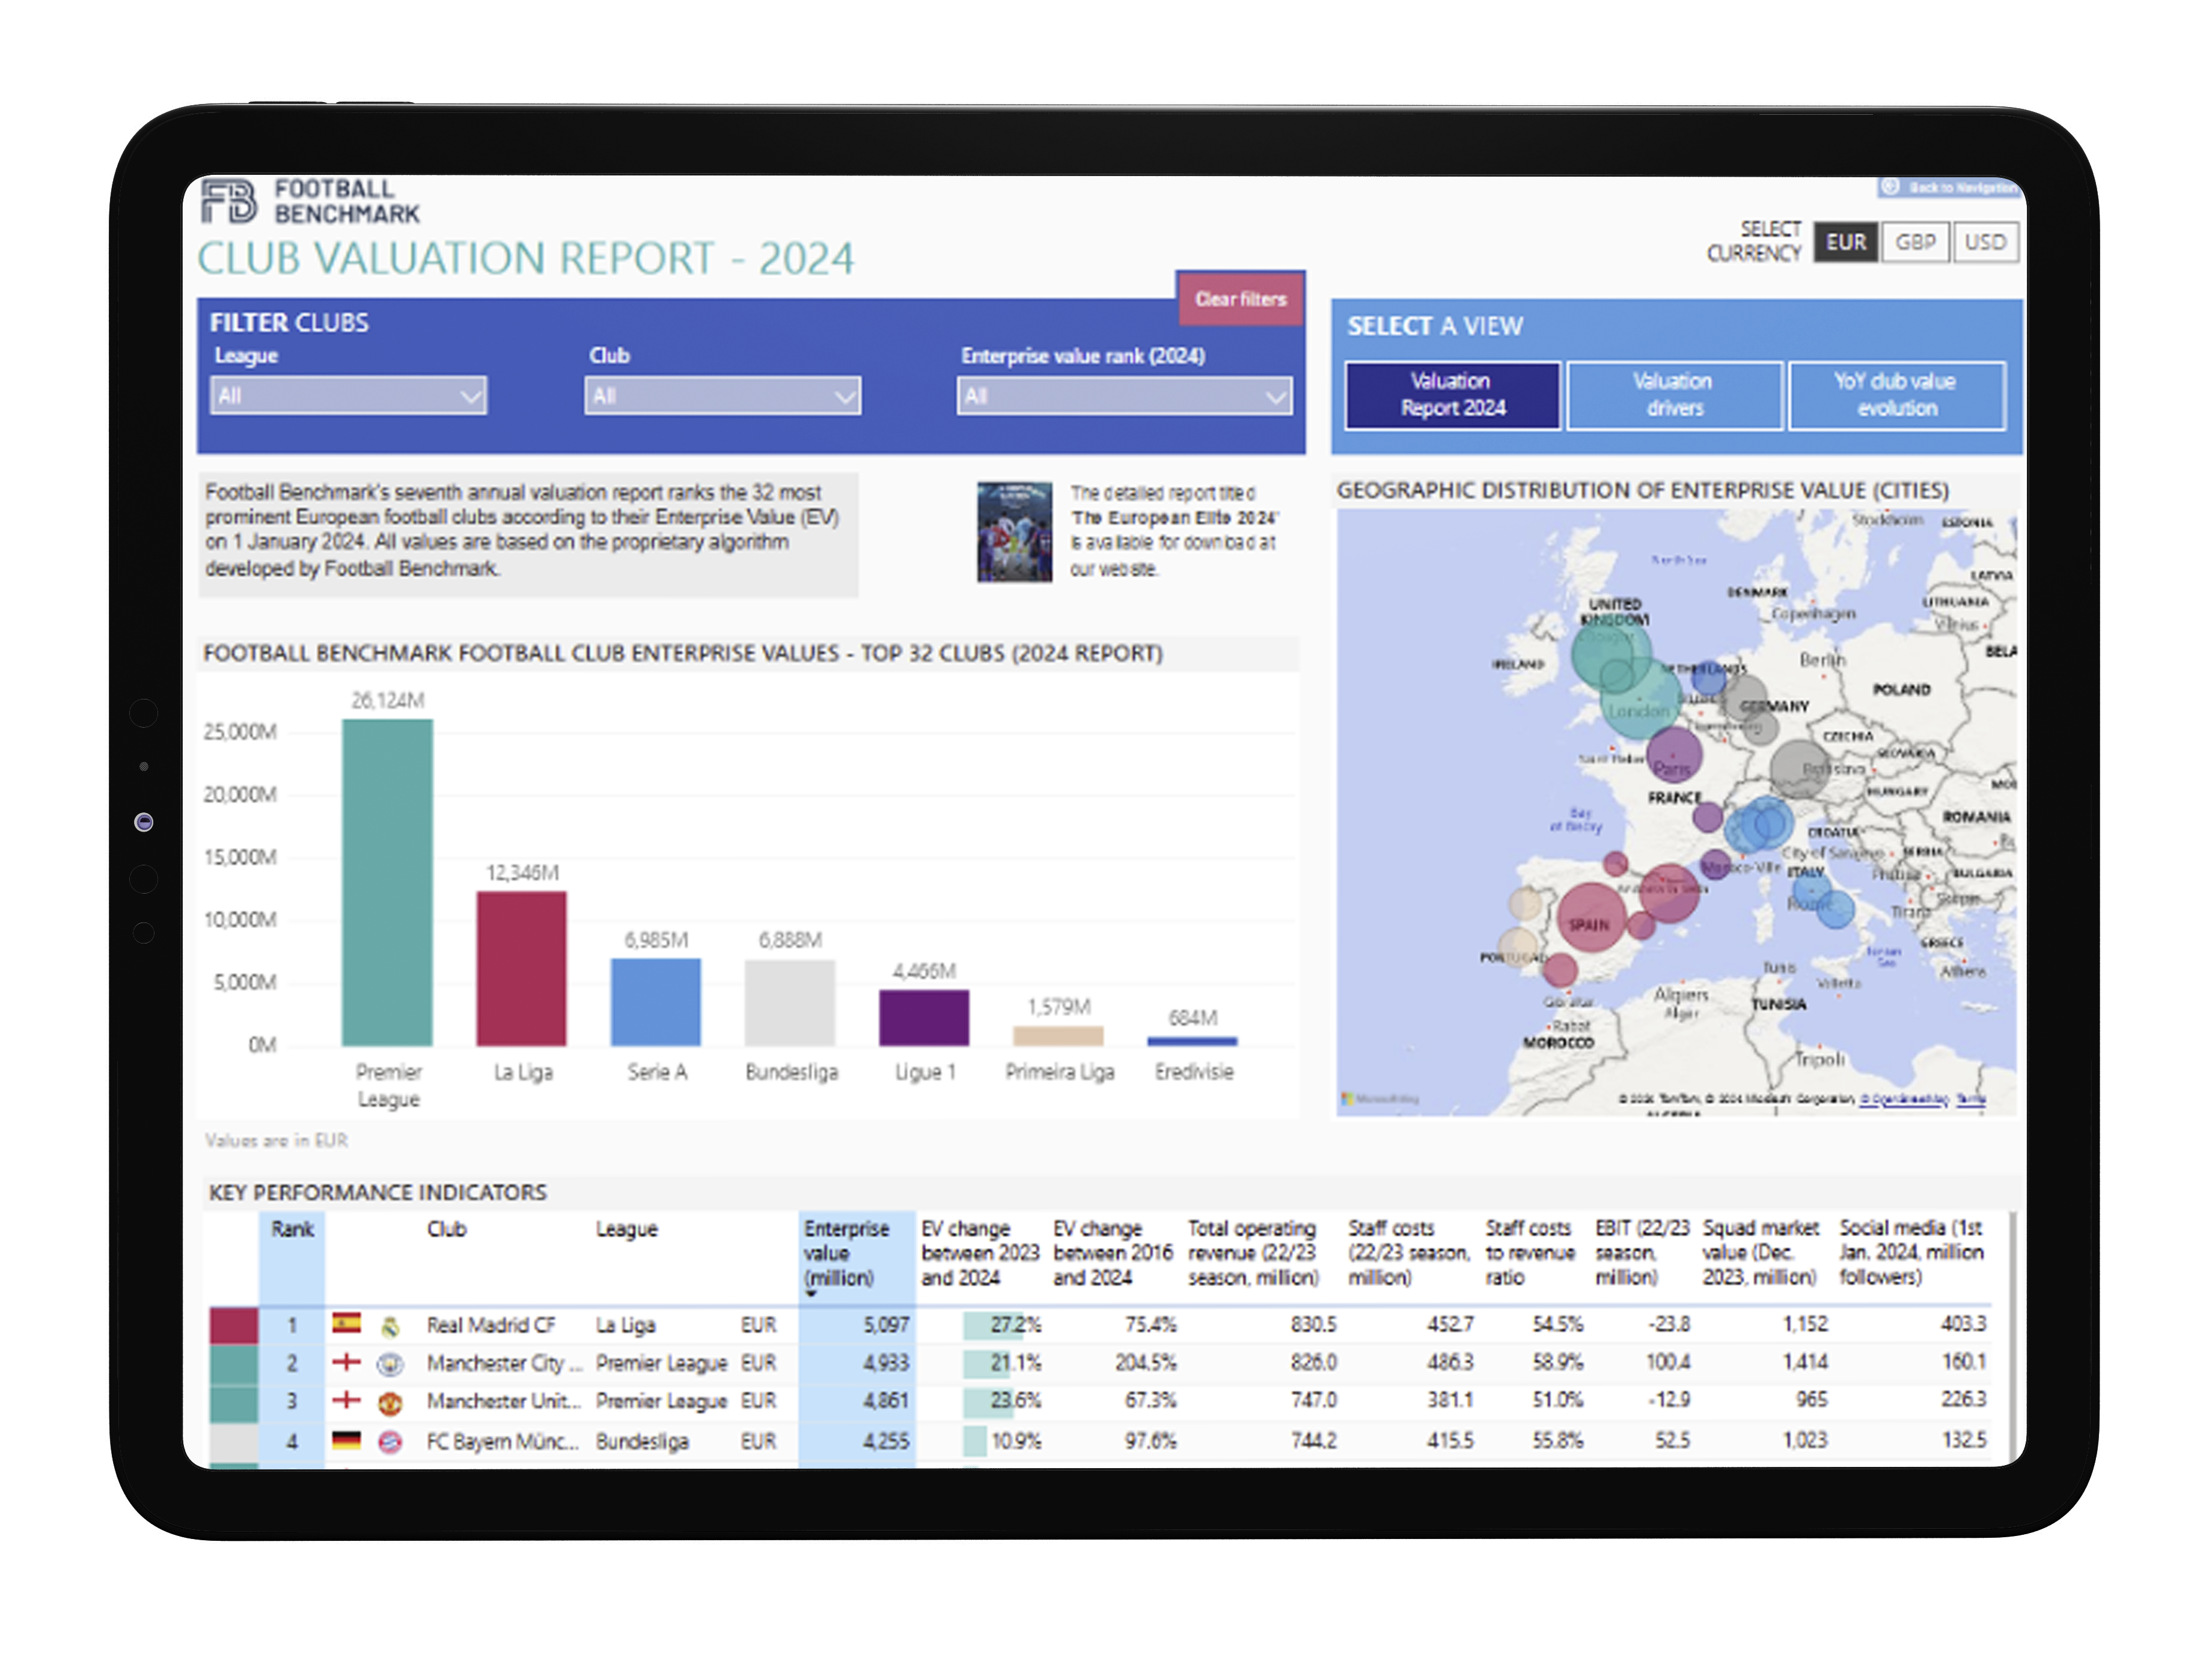2212x1655 pixels.
Task: Click grey Bundesliga swatch in rank 4 row
Action: (234, 1442)
